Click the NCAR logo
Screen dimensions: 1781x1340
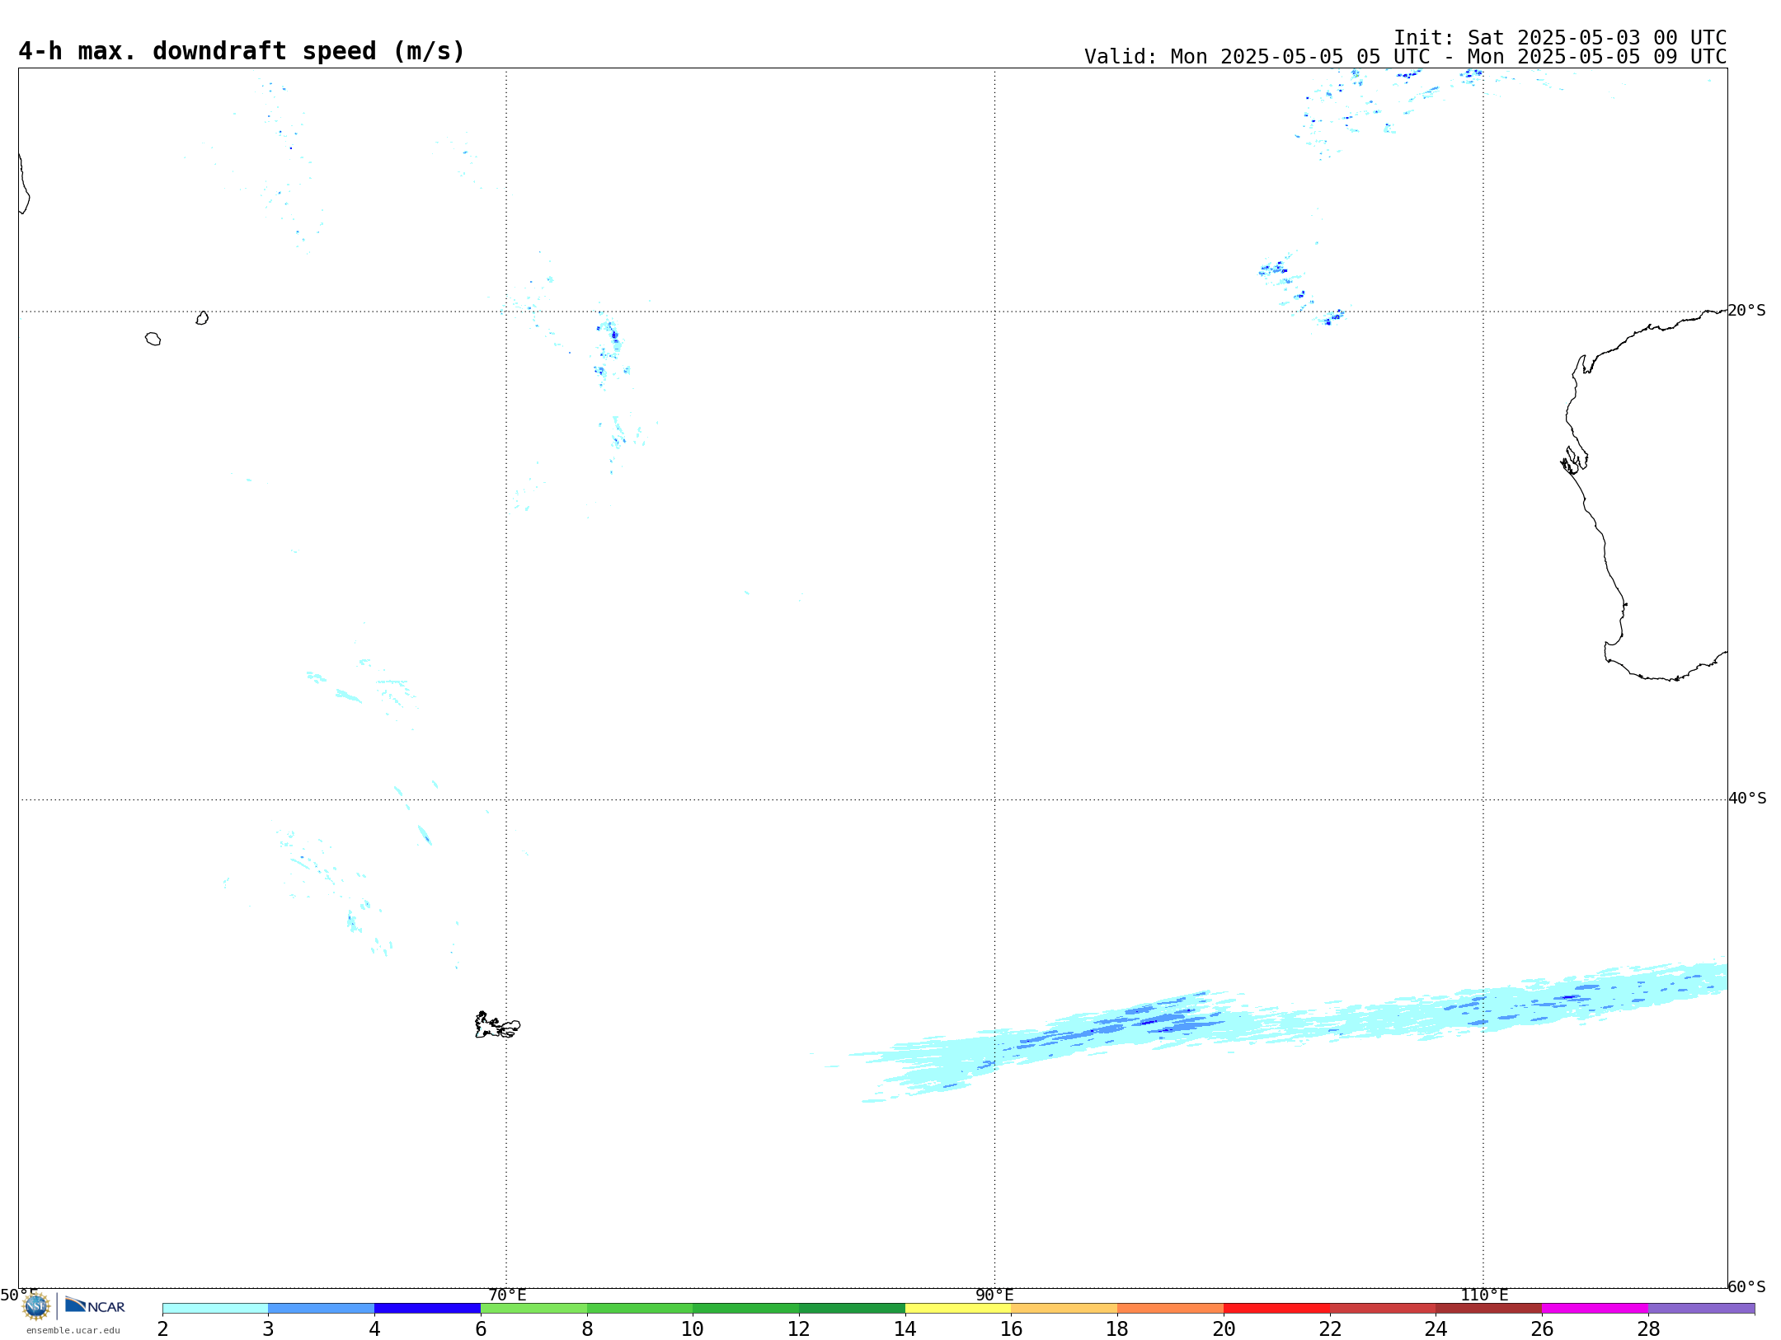coord(95,1305)
